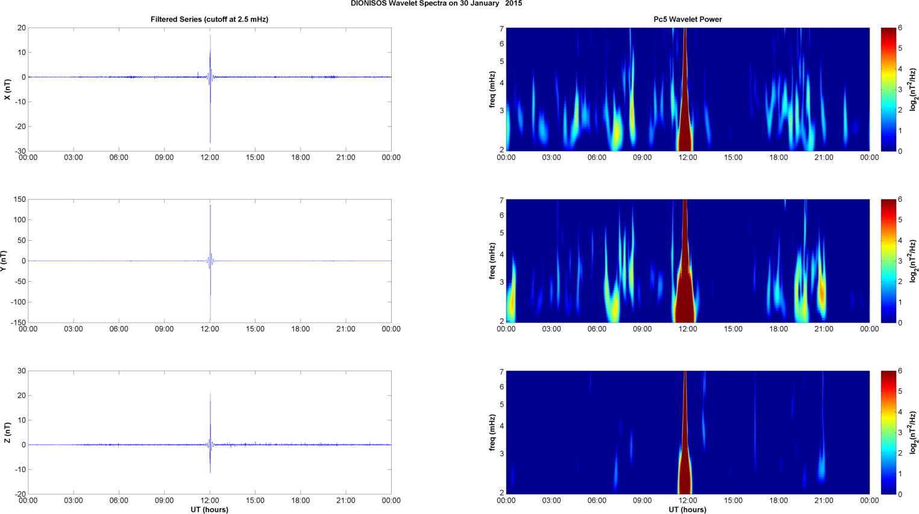Click the "-100" tick on the Y (nT) axis
The height and width of the screenshot is (514, 919).
[x=18, y=302]
